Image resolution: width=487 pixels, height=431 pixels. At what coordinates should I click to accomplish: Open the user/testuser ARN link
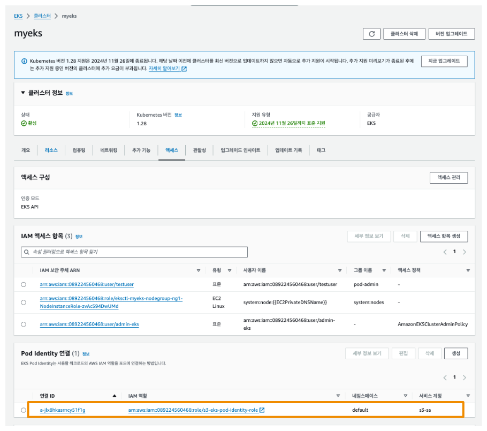click(x=87, y=284)
